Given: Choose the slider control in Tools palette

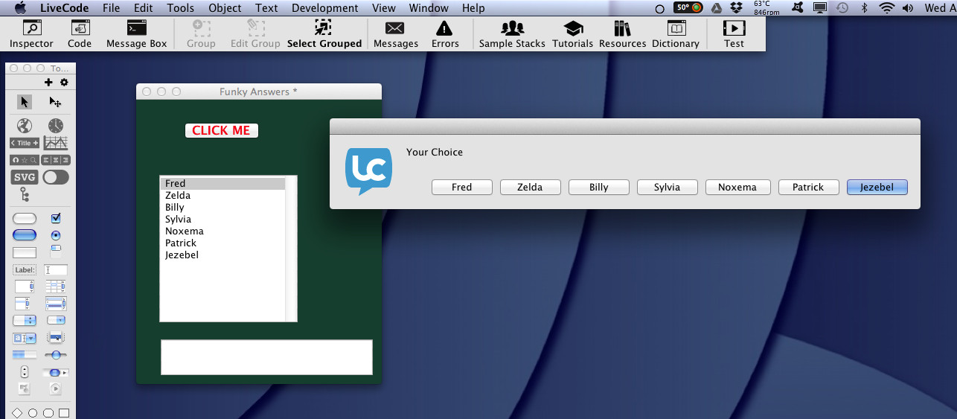Looking at the screenshot, I should click(x=56, y=355).
